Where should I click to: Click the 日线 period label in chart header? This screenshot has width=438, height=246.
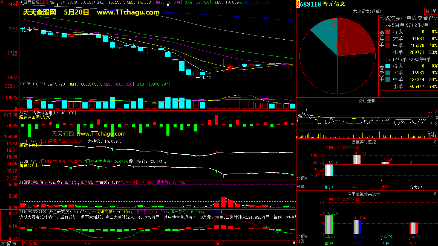(x=44, y=2)
